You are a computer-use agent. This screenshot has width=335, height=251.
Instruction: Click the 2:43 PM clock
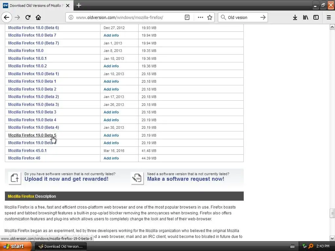point(323,246)
